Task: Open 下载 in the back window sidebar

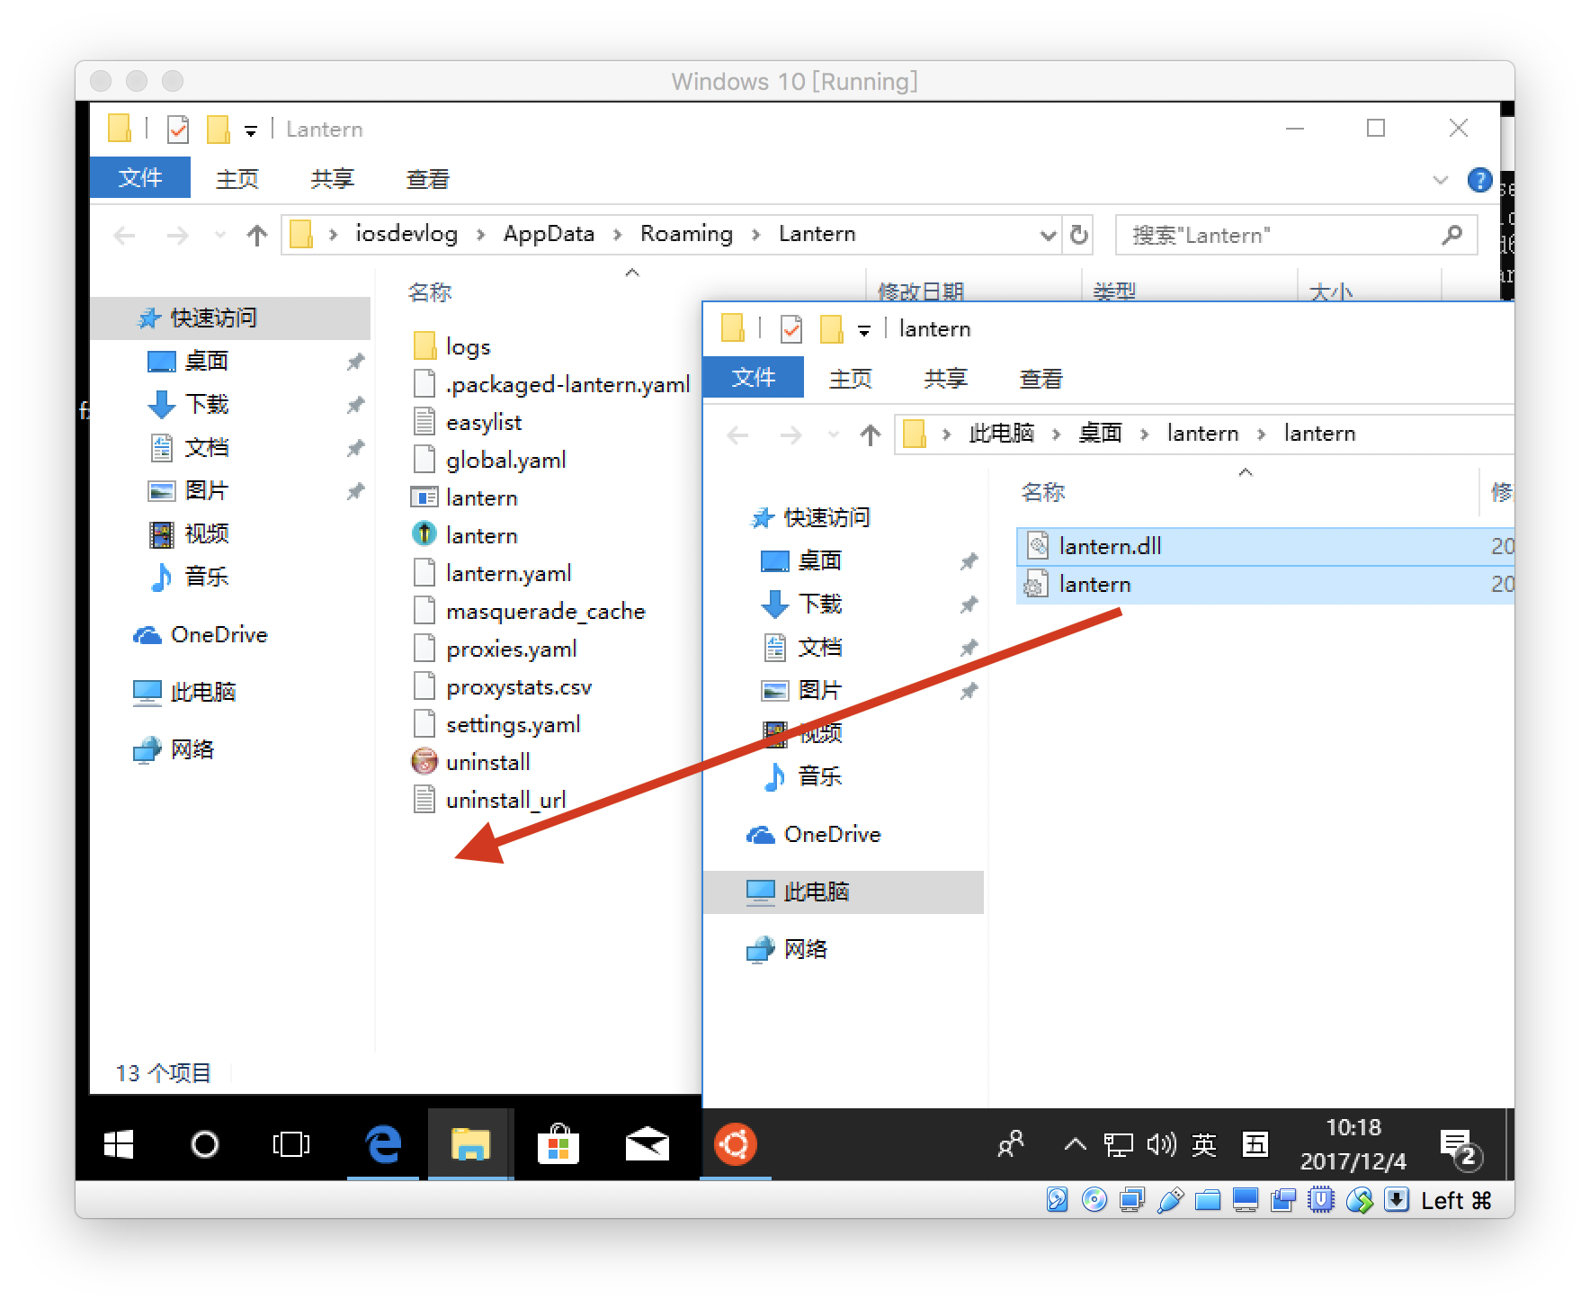Action: pyautogui.click(x=207, y=404)
